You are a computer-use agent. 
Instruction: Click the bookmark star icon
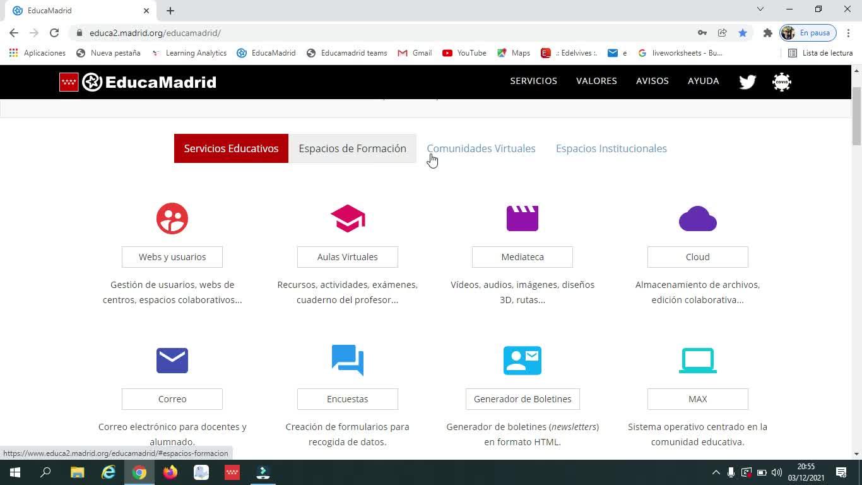[743, 33]
